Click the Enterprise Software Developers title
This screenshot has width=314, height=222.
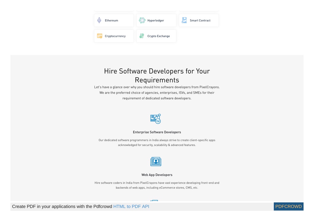(157, 132)
